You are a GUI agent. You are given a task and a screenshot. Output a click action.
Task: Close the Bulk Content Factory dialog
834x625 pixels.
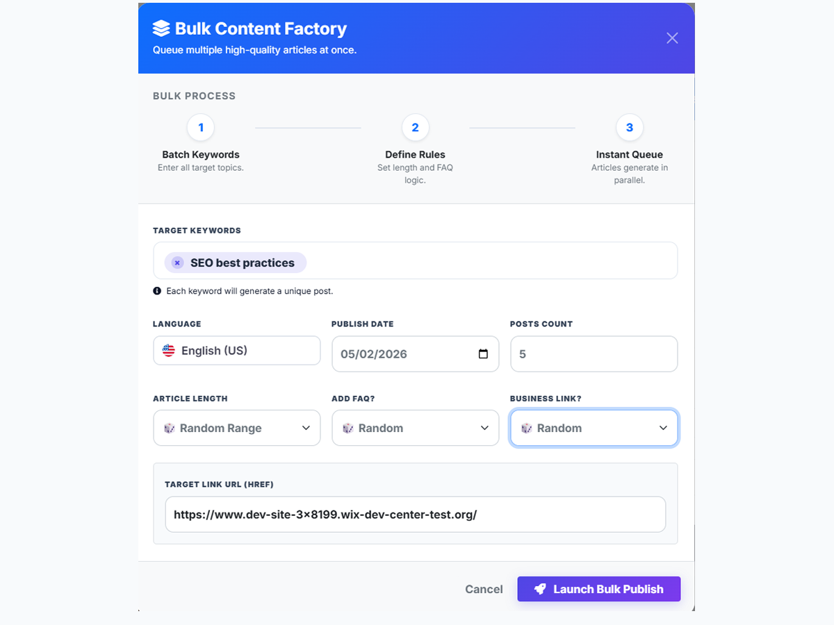point(672,38)
